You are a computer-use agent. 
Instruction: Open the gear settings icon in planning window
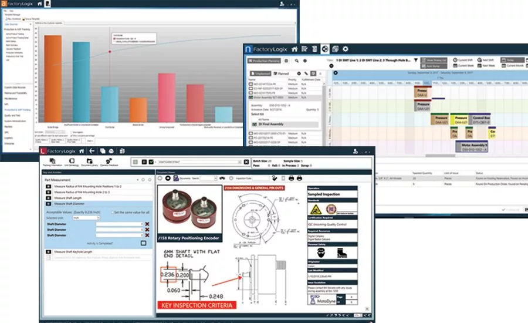[x=346, y=49]
